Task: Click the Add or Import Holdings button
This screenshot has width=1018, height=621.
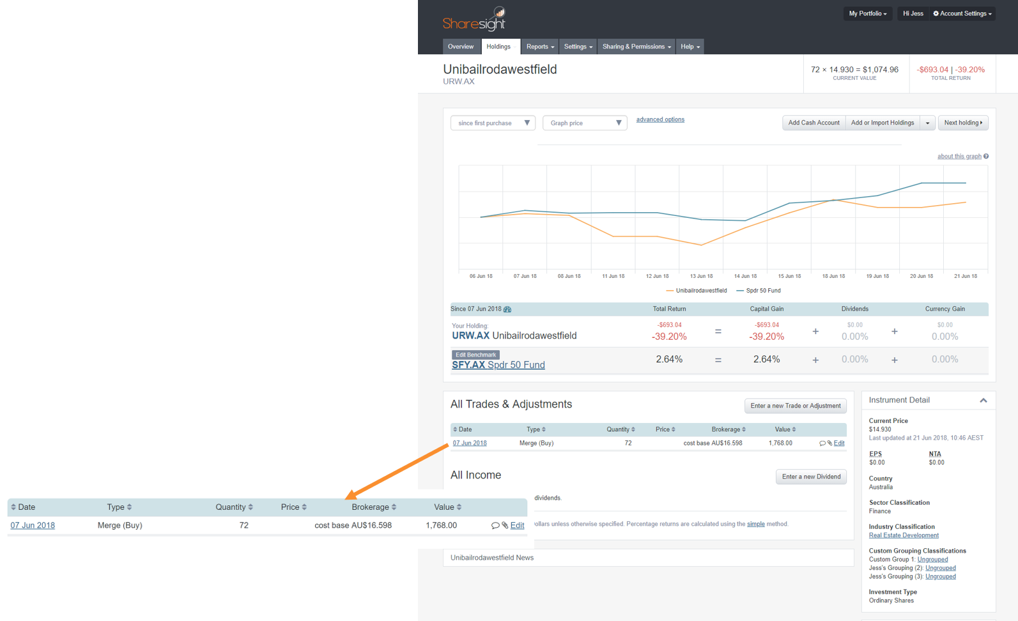Action: (x=883, y=123)
